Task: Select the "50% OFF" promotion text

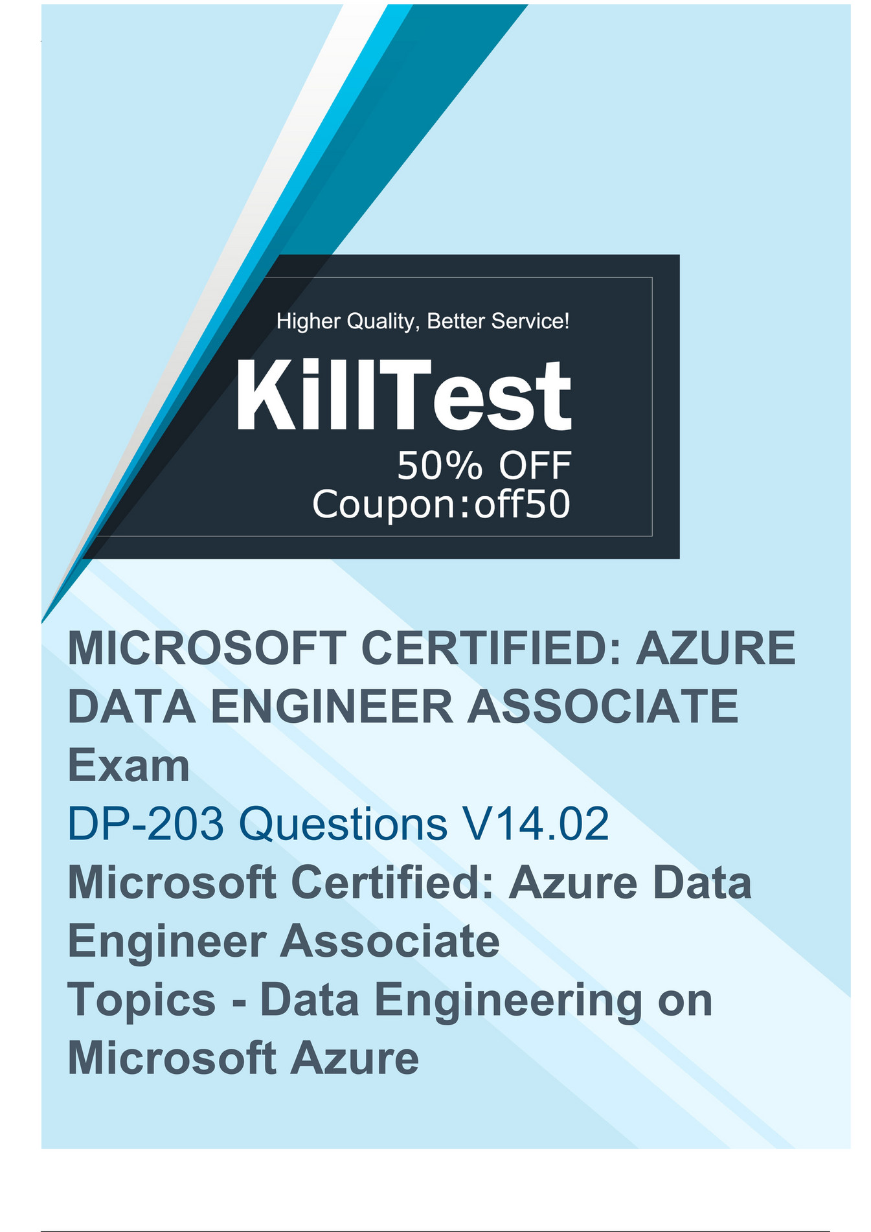Action: (x=484, y=465)
